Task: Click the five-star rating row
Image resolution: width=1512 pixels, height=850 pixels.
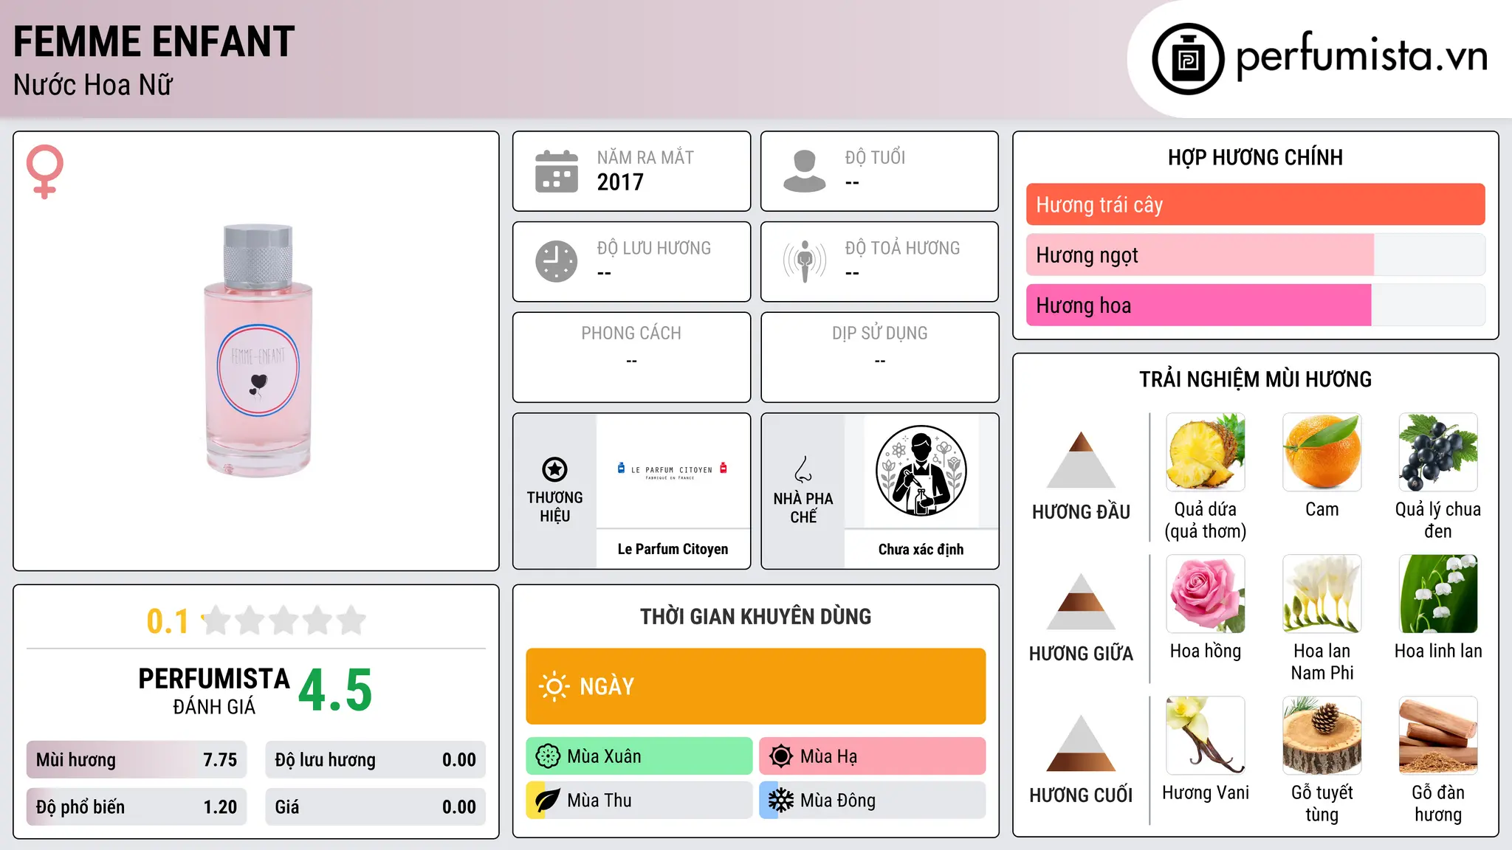Action: click(x=284, y=621)
